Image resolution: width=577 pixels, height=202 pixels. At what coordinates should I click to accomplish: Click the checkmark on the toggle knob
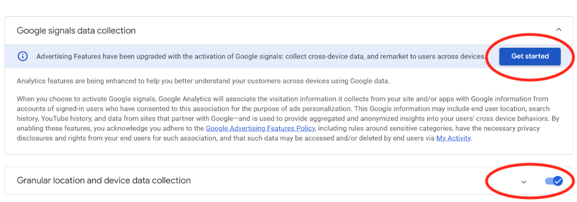pos(558,181)
